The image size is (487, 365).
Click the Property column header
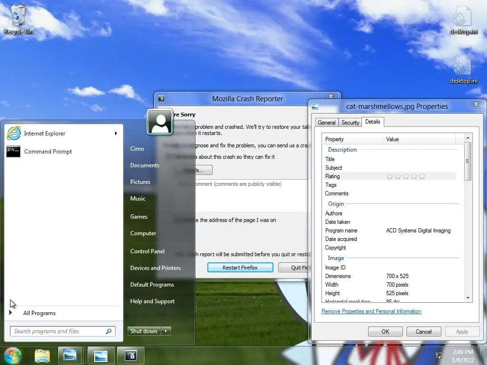353,139
